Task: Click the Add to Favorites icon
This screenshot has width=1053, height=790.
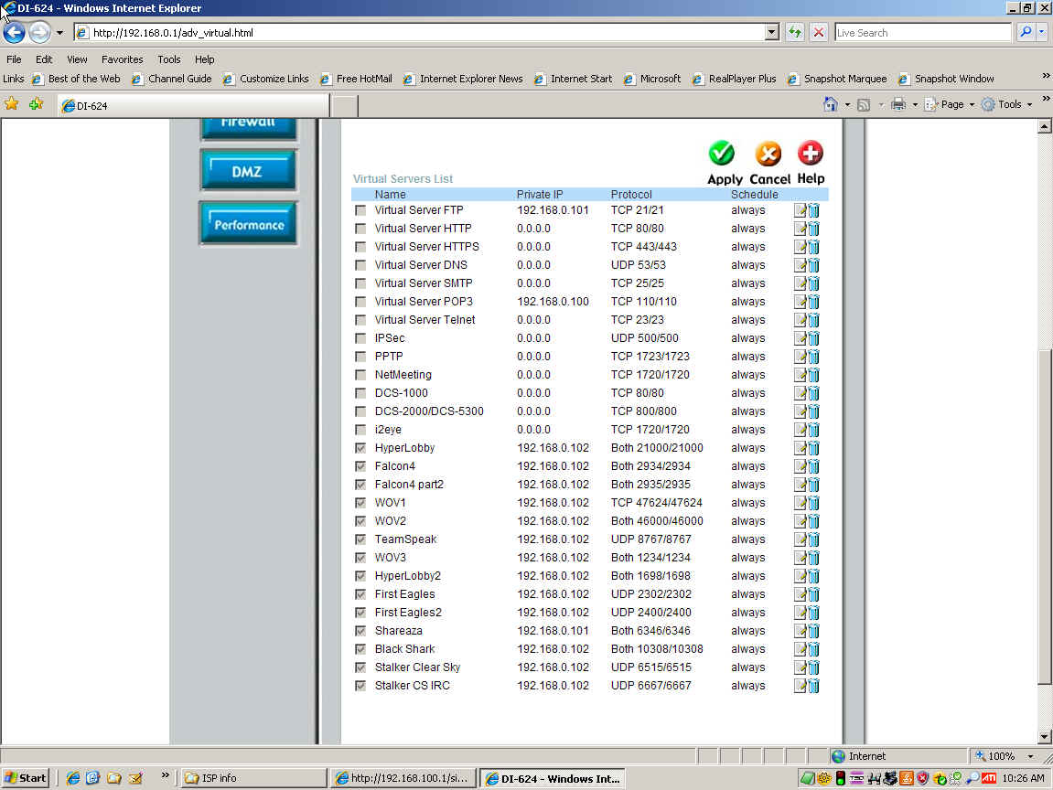Action: (37, 104)
